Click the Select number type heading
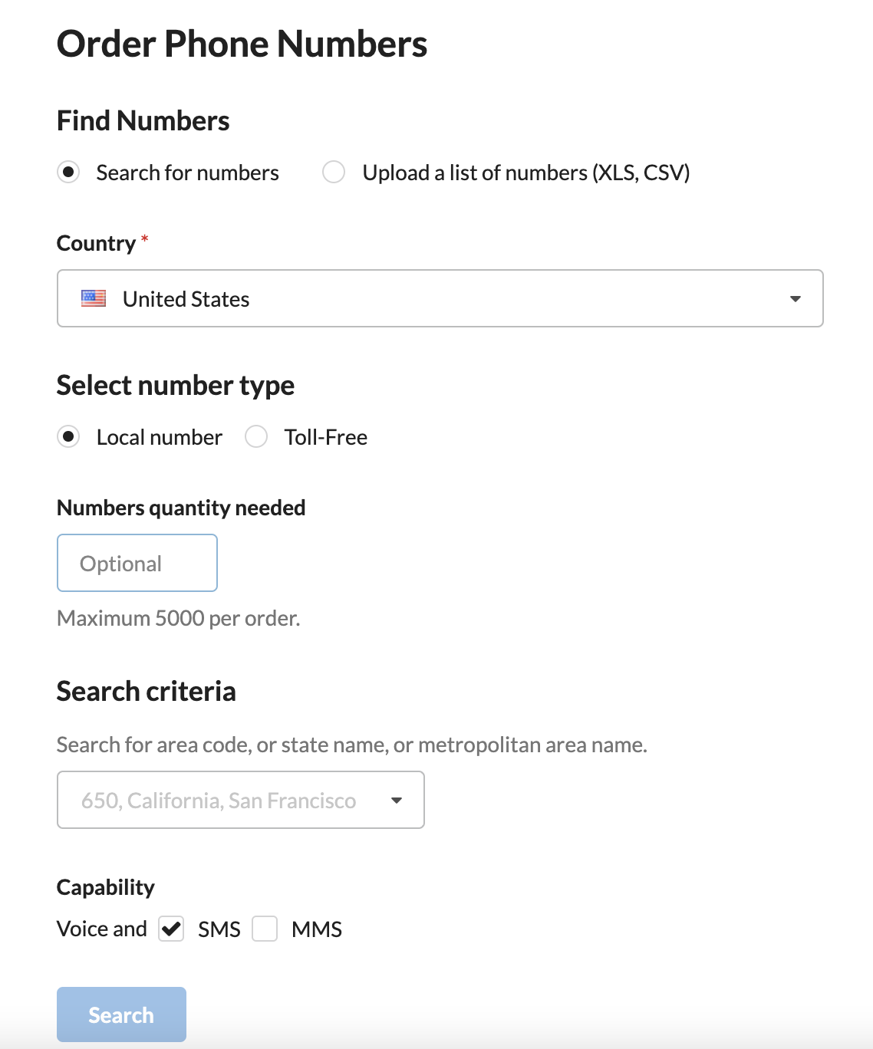Screen dimensions: 873x1049 176,385
